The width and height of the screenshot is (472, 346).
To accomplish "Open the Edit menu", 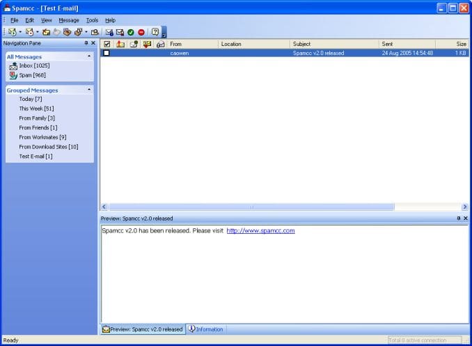I will click(29, 20).
